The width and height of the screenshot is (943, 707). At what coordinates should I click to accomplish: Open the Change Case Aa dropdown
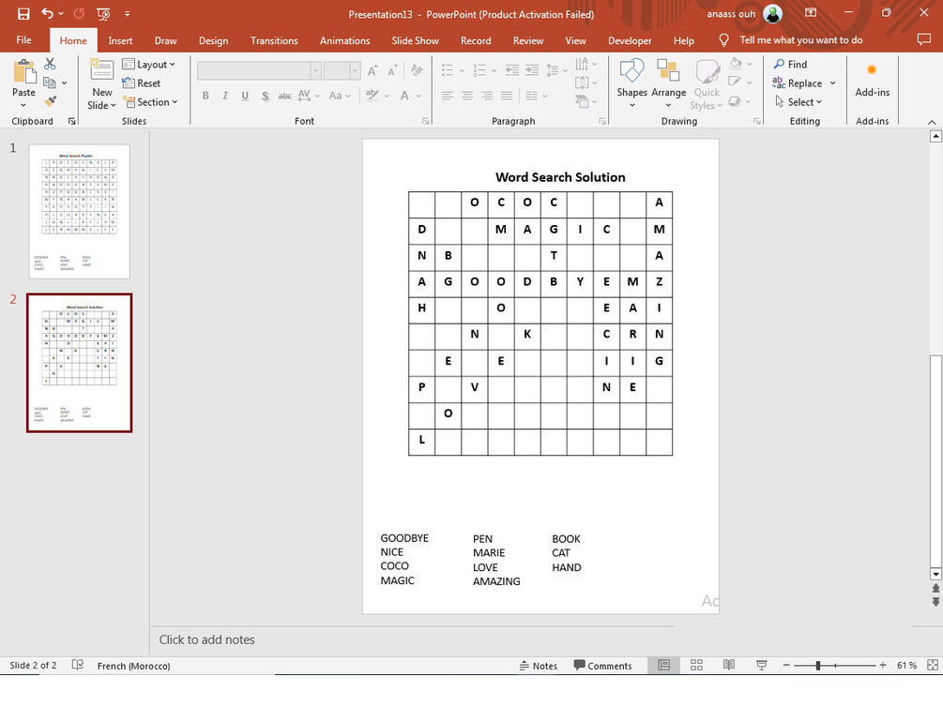339,96
